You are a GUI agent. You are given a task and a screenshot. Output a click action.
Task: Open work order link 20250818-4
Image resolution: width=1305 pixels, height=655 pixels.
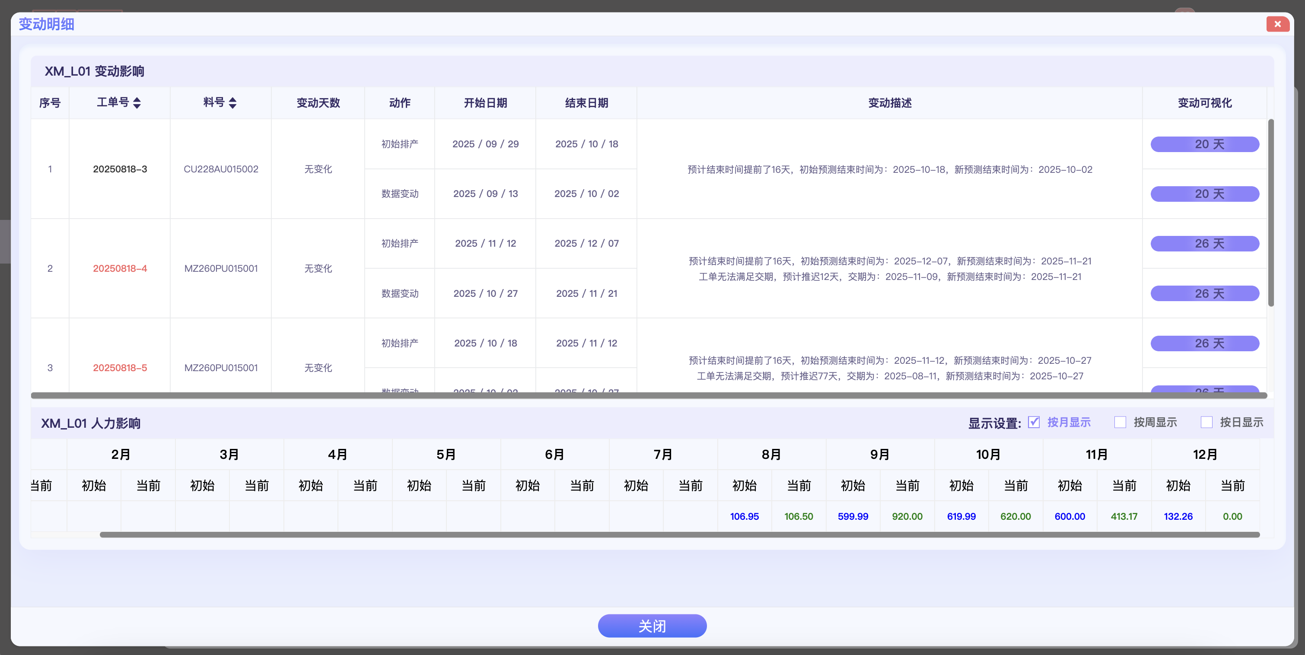pyautogui.click(x=120, y=268)
